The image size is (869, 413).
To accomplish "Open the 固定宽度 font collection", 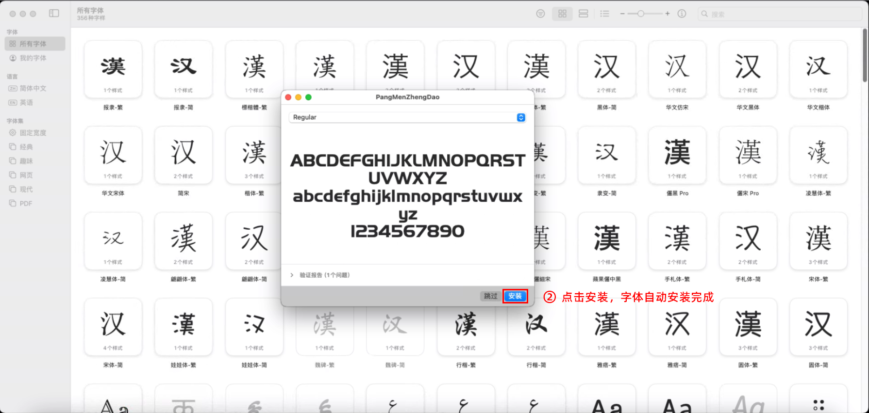I will [35, 133].
